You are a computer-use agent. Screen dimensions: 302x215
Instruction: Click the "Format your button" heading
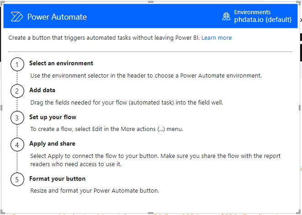[57, 178]
